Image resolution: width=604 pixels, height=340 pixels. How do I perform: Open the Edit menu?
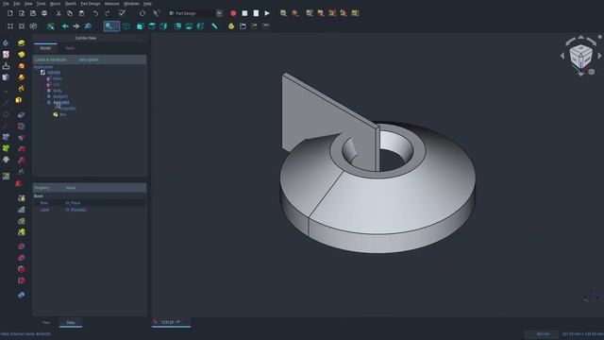(17, 4)
